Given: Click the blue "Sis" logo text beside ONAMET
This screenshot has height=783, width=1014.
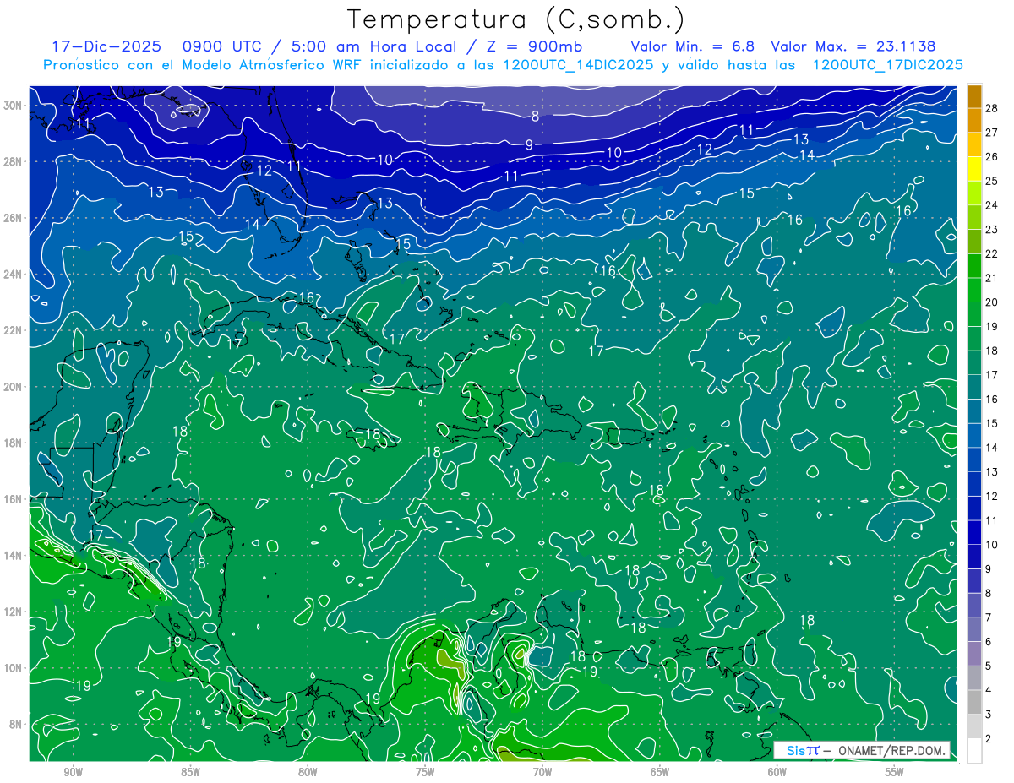Looking at the screenshot, I should click(795, 750).
